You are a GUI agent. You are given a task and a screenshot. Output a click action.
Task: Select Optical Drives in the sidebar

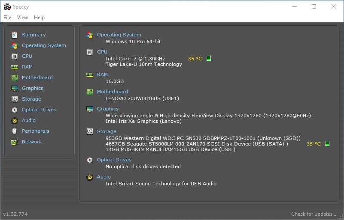click(x=39, y=110)
